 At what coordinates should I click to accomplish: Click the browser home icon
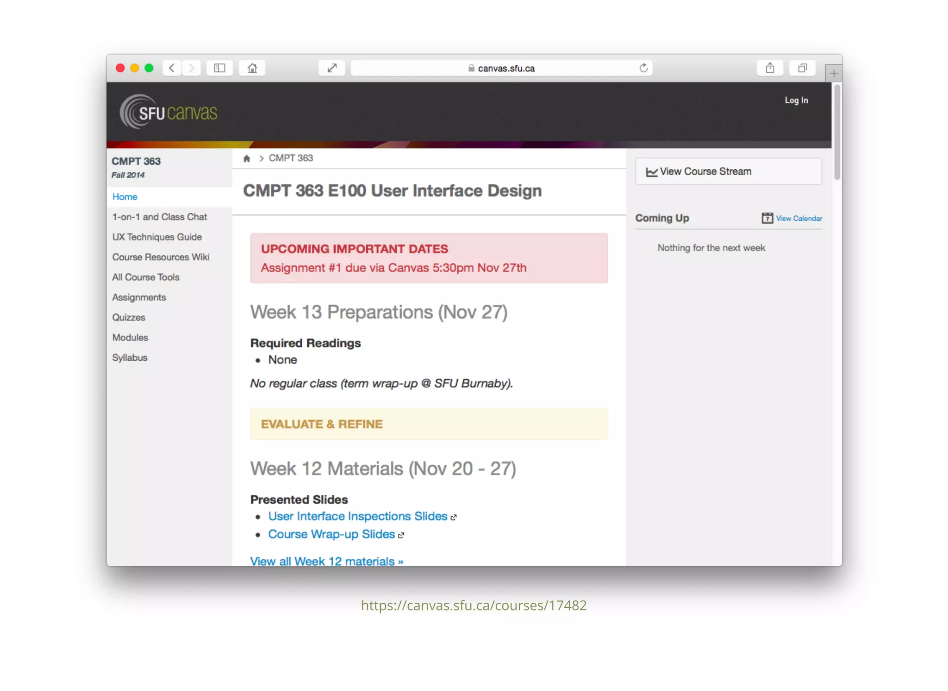coord(252,68)
